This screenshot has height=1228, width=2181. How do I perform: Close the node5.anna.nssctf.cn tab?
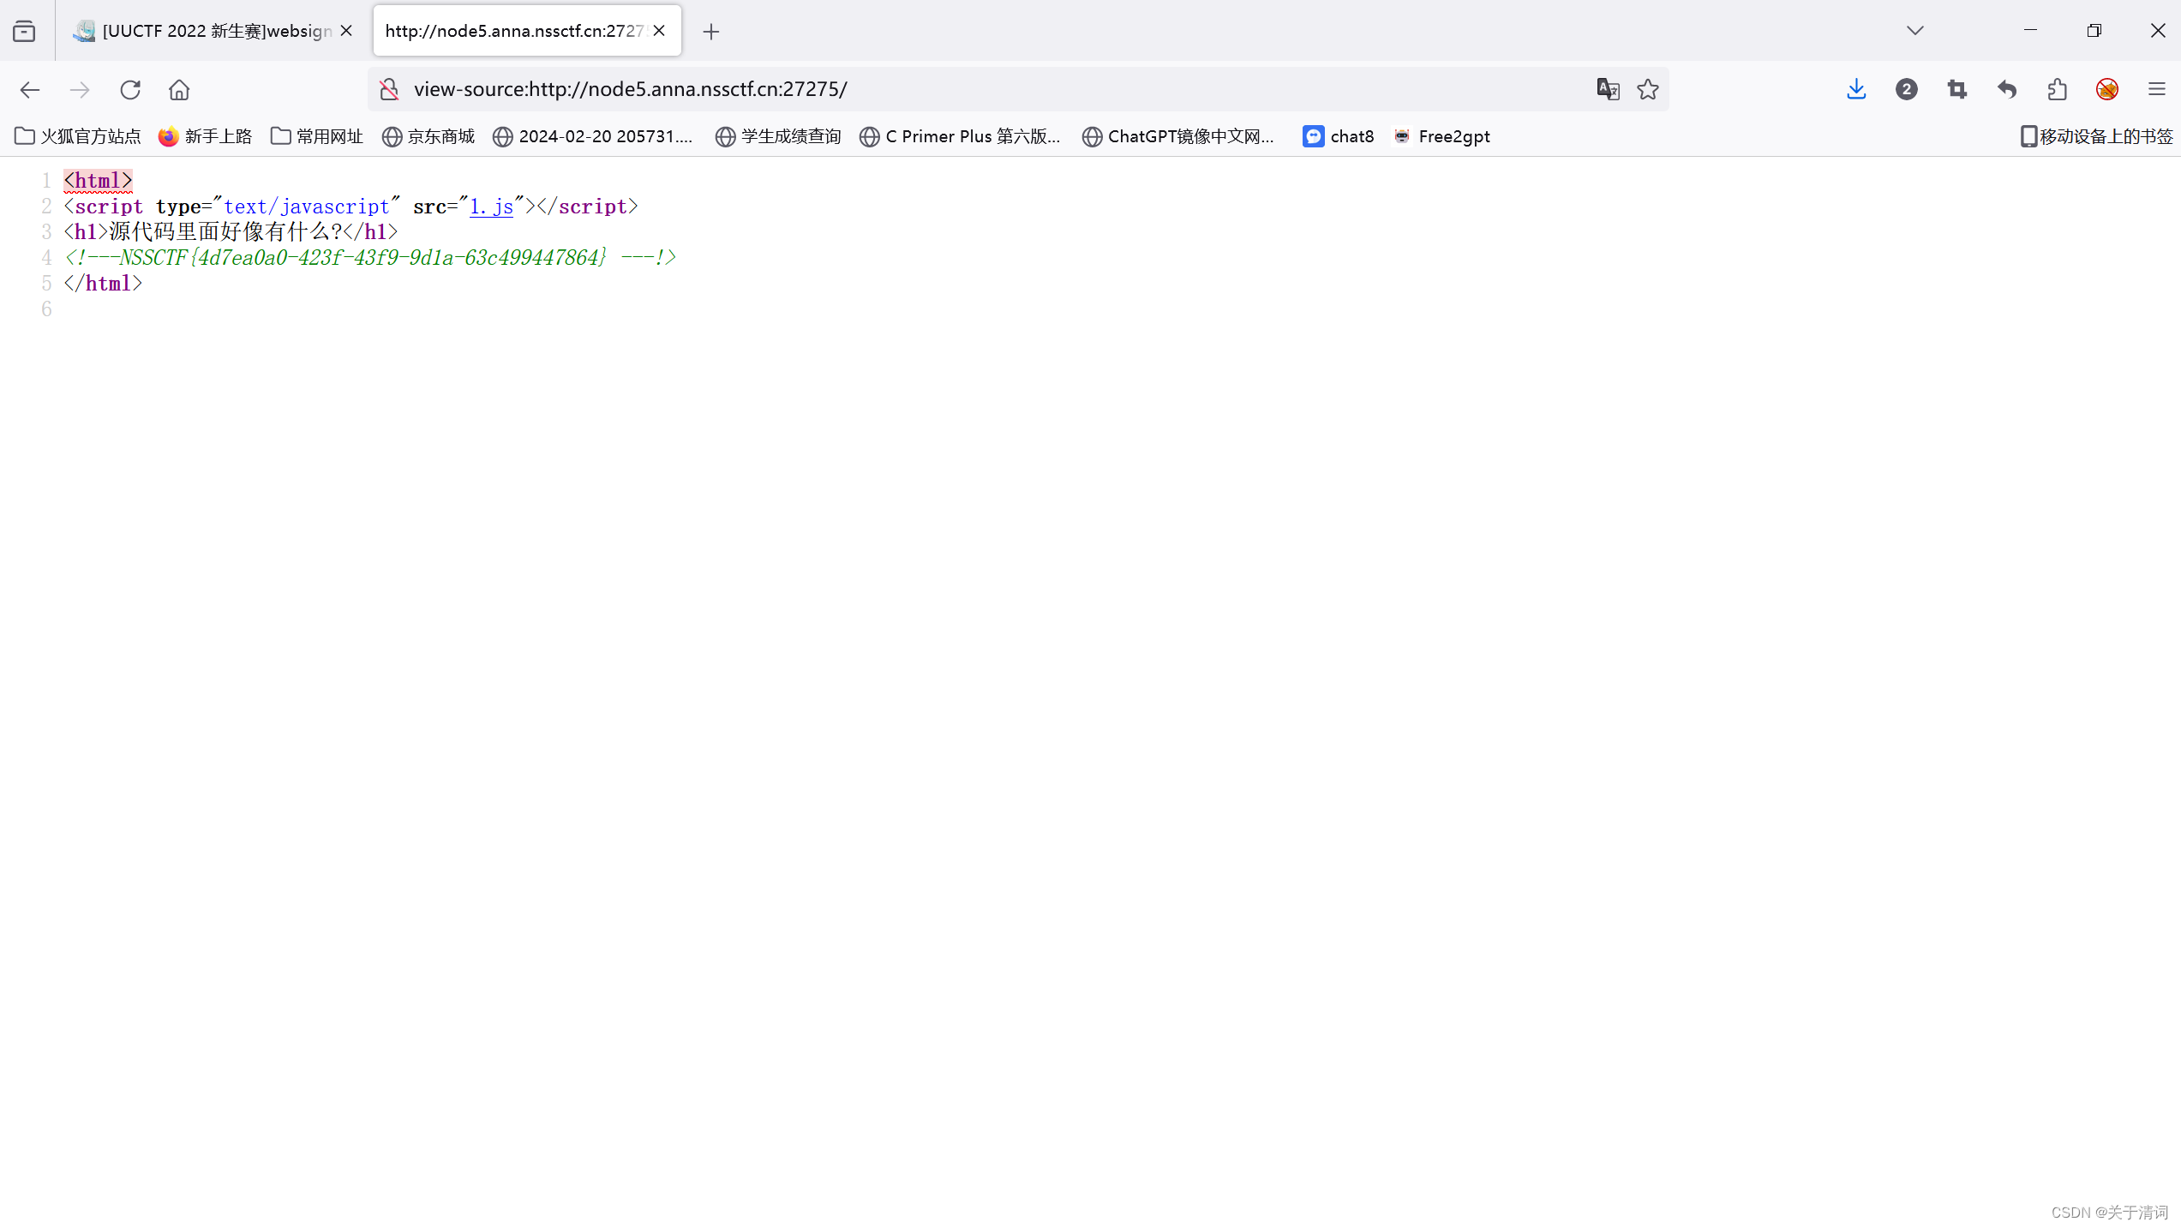click(x=659, y=31)
